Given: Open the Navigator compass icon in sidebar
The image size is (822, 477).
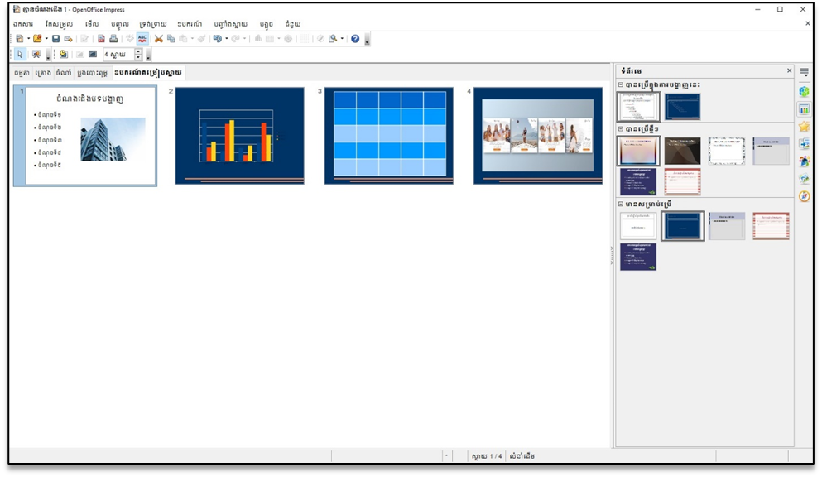Looking at the screenshot, I should pyautogui.click(x=804, y=196).
